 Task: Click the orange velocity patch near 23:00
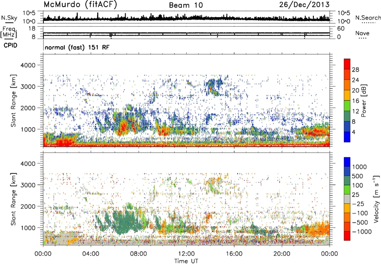pos(318,229)
